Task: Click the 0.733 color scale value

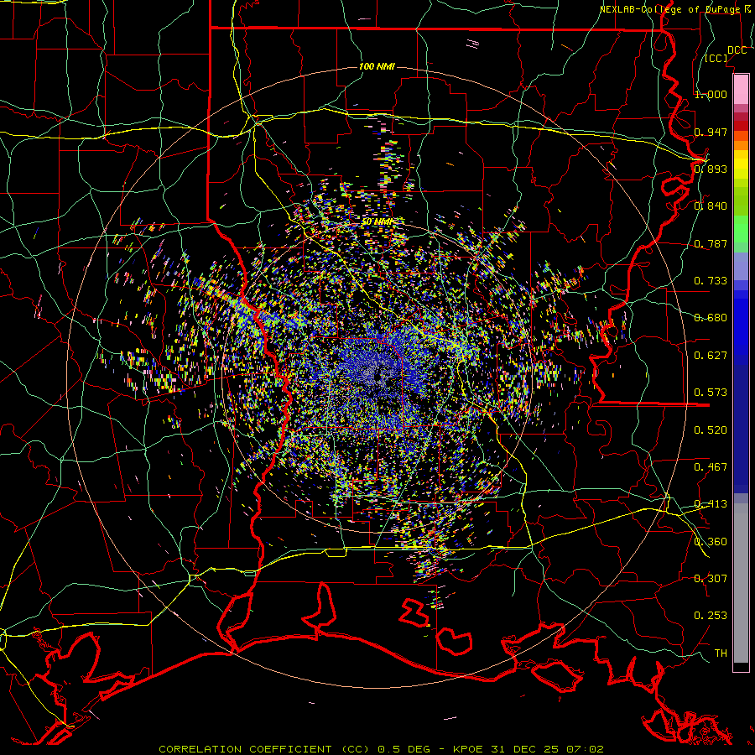Action: (711, 281)
